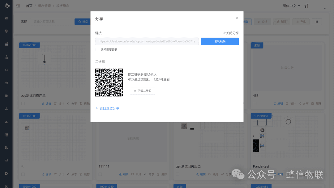The width and height of the screenshot is (334, 188).
Task: Click the blue 复制链接 button
Action: (x=220, y=41)
